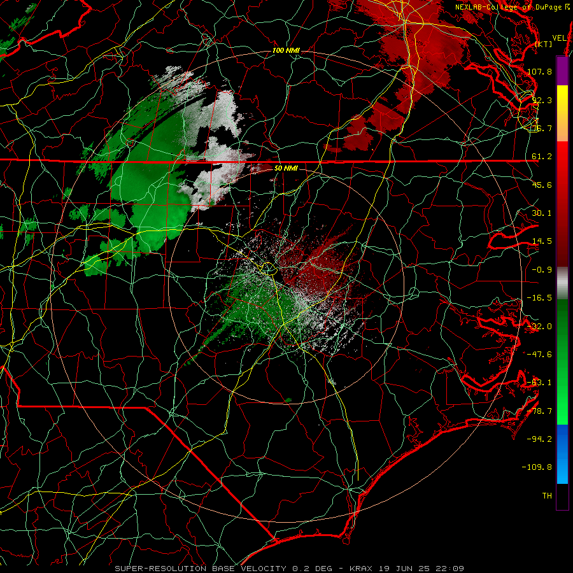573x573 pixels.
Task: Click the blue segment of velocity color bar
Action: pyautogui.click(x=562, y=454)
